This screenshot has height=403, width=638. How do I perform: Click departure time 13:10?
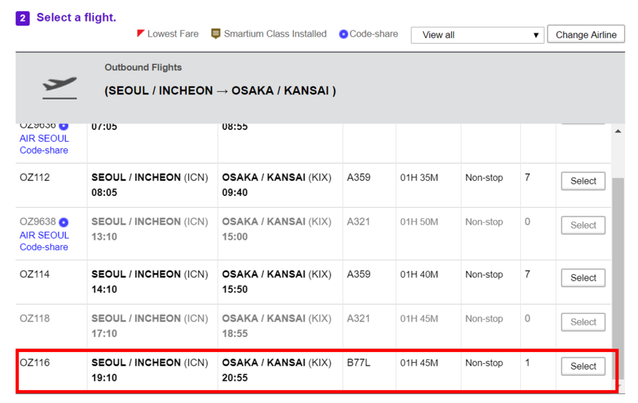coord(104,236)
